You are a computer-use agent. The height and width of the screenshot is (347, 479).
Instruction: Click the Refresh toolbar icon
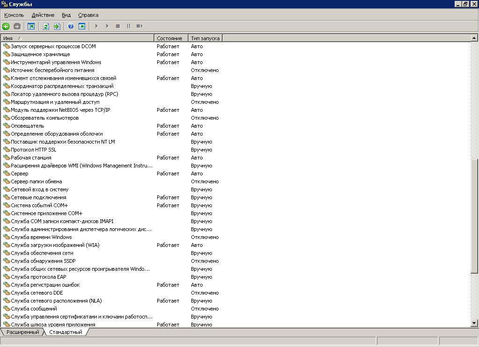click(46, 26)
